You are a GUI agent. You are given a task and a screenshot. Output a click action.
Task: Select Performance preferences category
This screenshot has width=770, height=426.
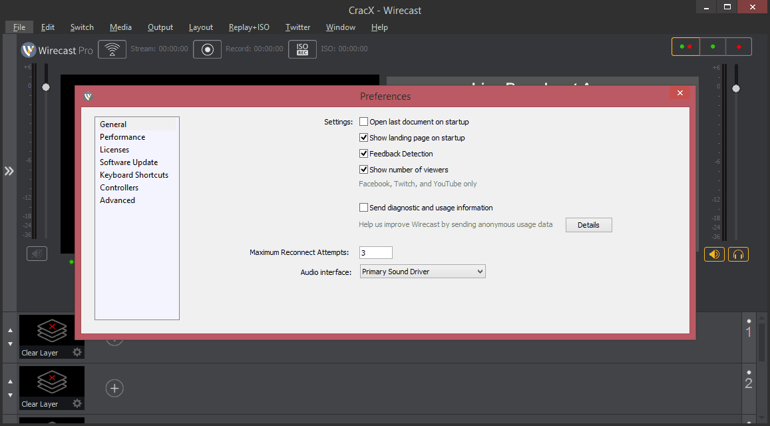[122, 137]
